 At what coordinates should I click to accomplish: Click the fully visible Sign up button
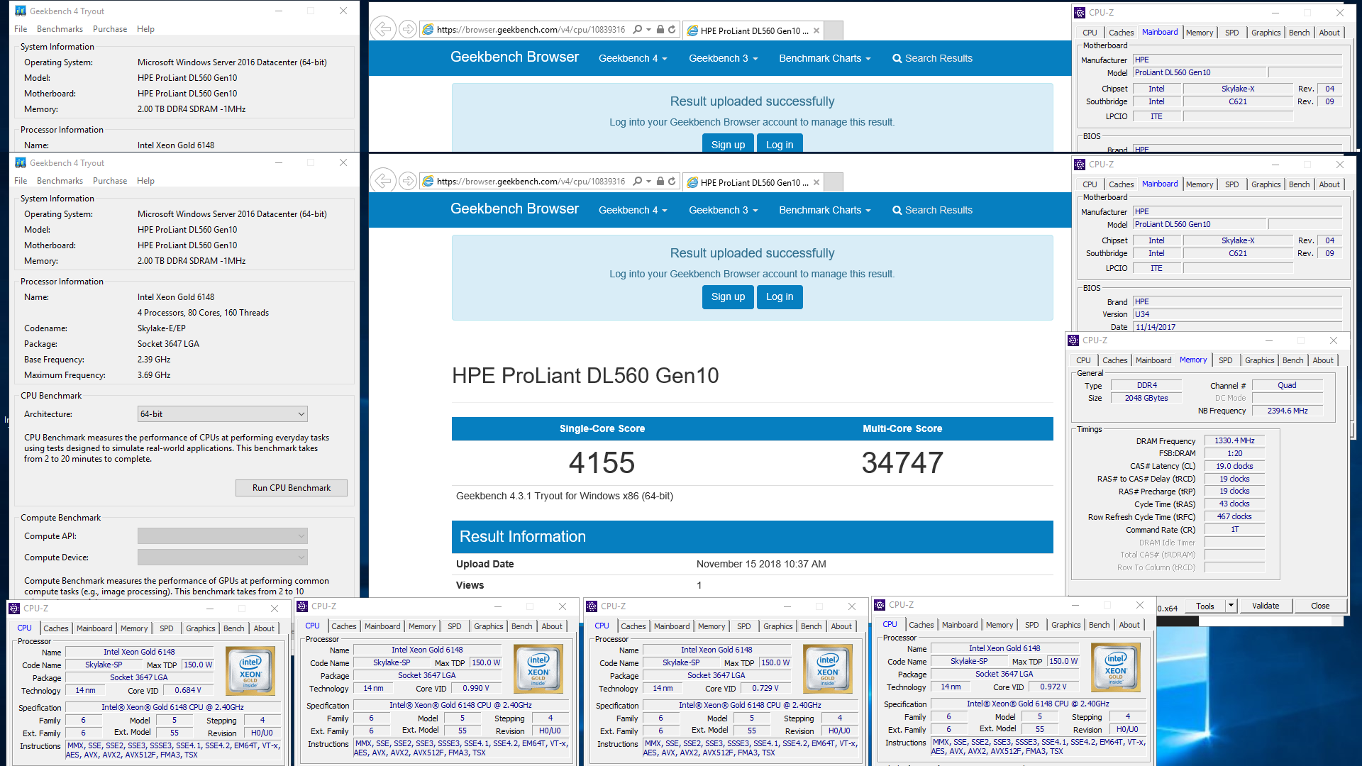click(x=728, y=296)
